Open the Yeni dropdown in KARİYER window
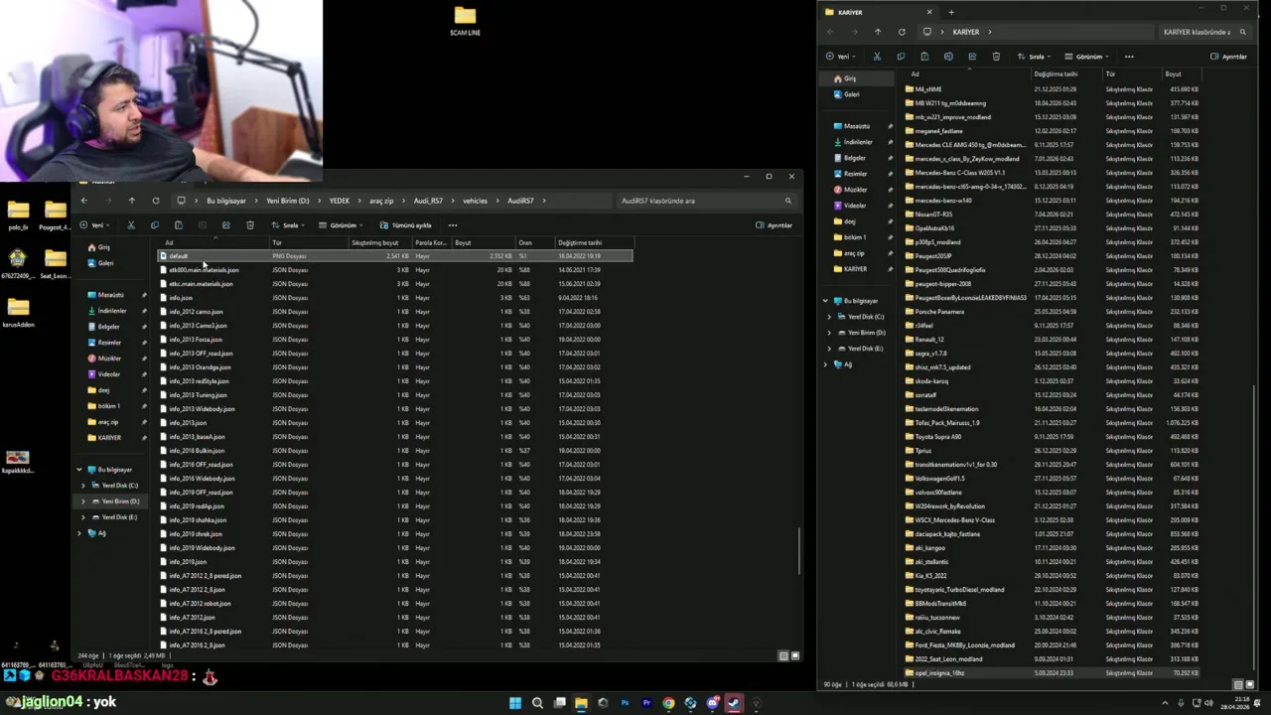1271x715 pixels. pos(840,57)
